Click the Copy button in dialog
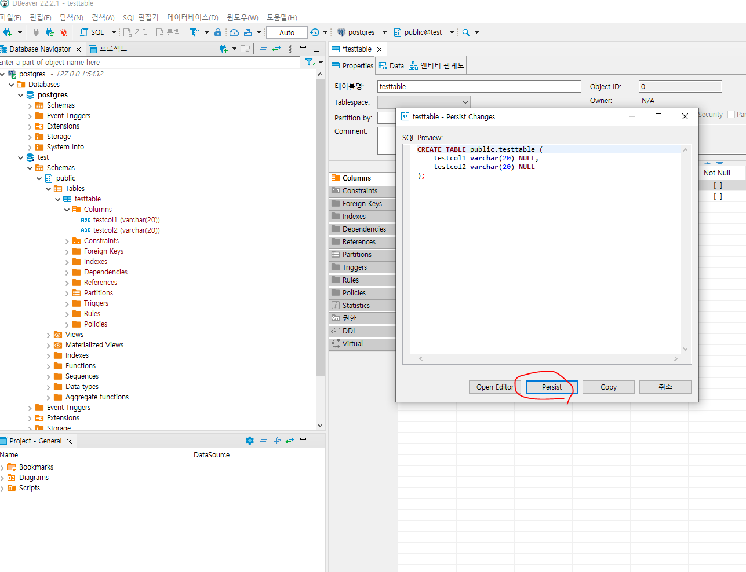 pyautogui.click(x=609, y=387)
